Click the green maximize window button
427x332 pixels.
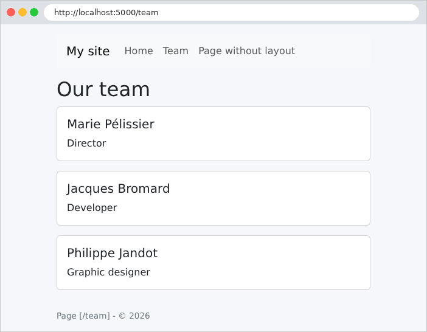coord(34,12)
